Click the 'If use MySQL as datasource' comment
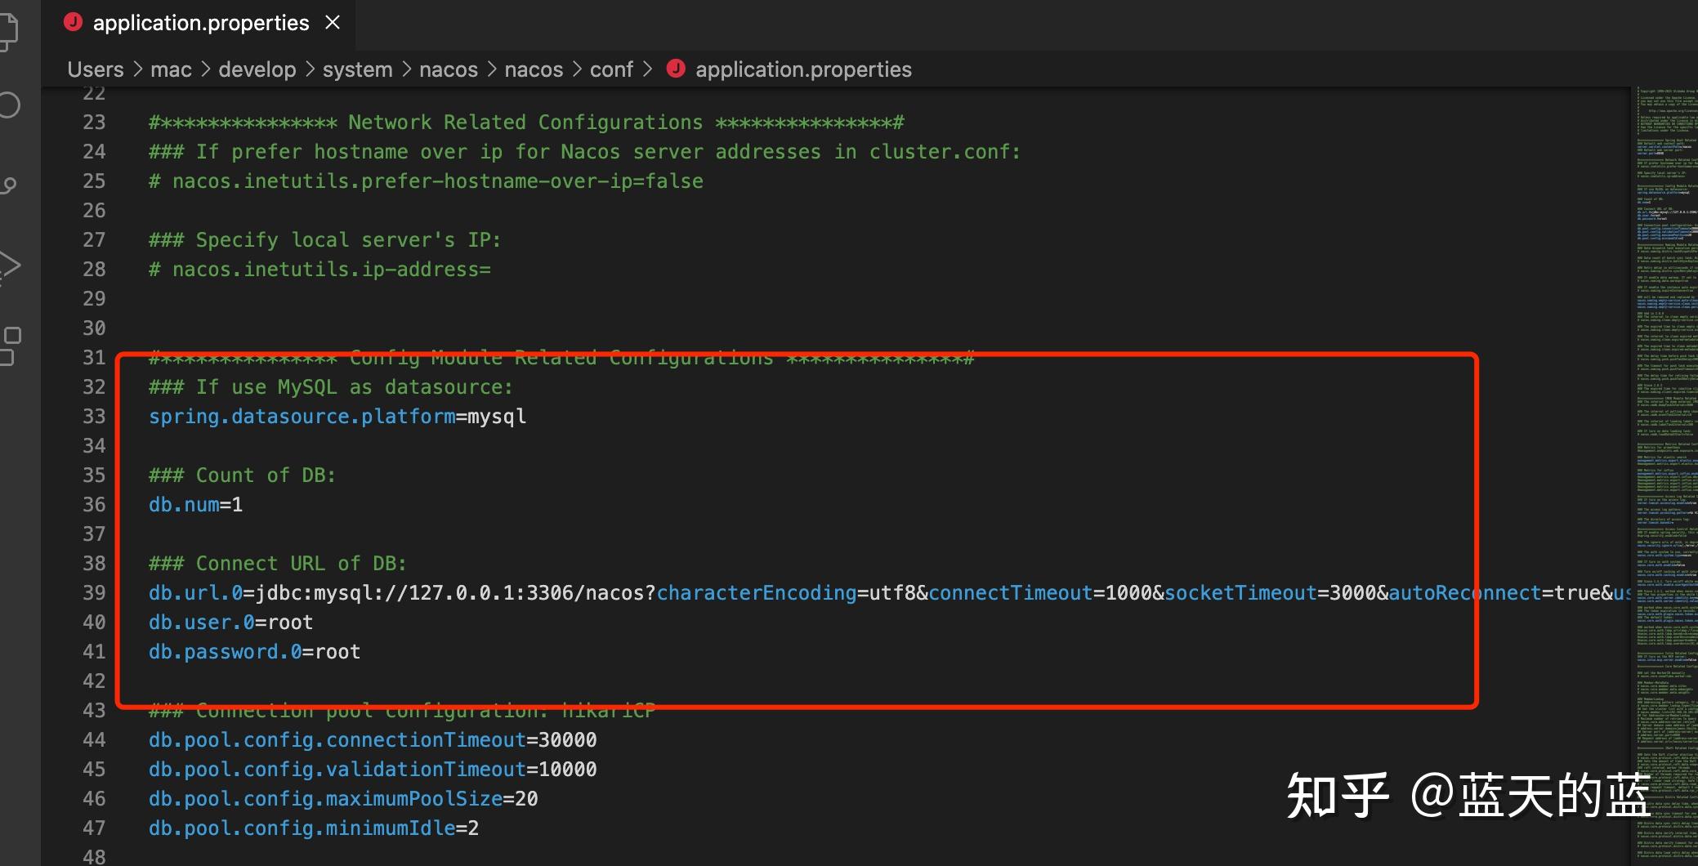Screen dimensions: 1698x866 pyautogui.click(x=331, y=387)
